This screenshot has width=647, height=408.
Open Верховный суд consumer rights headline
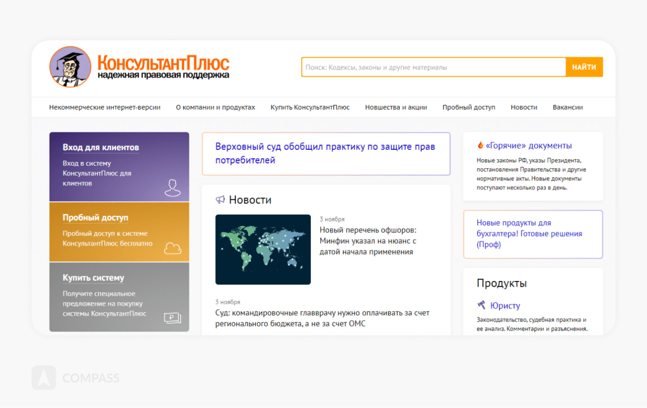(325, 153)
